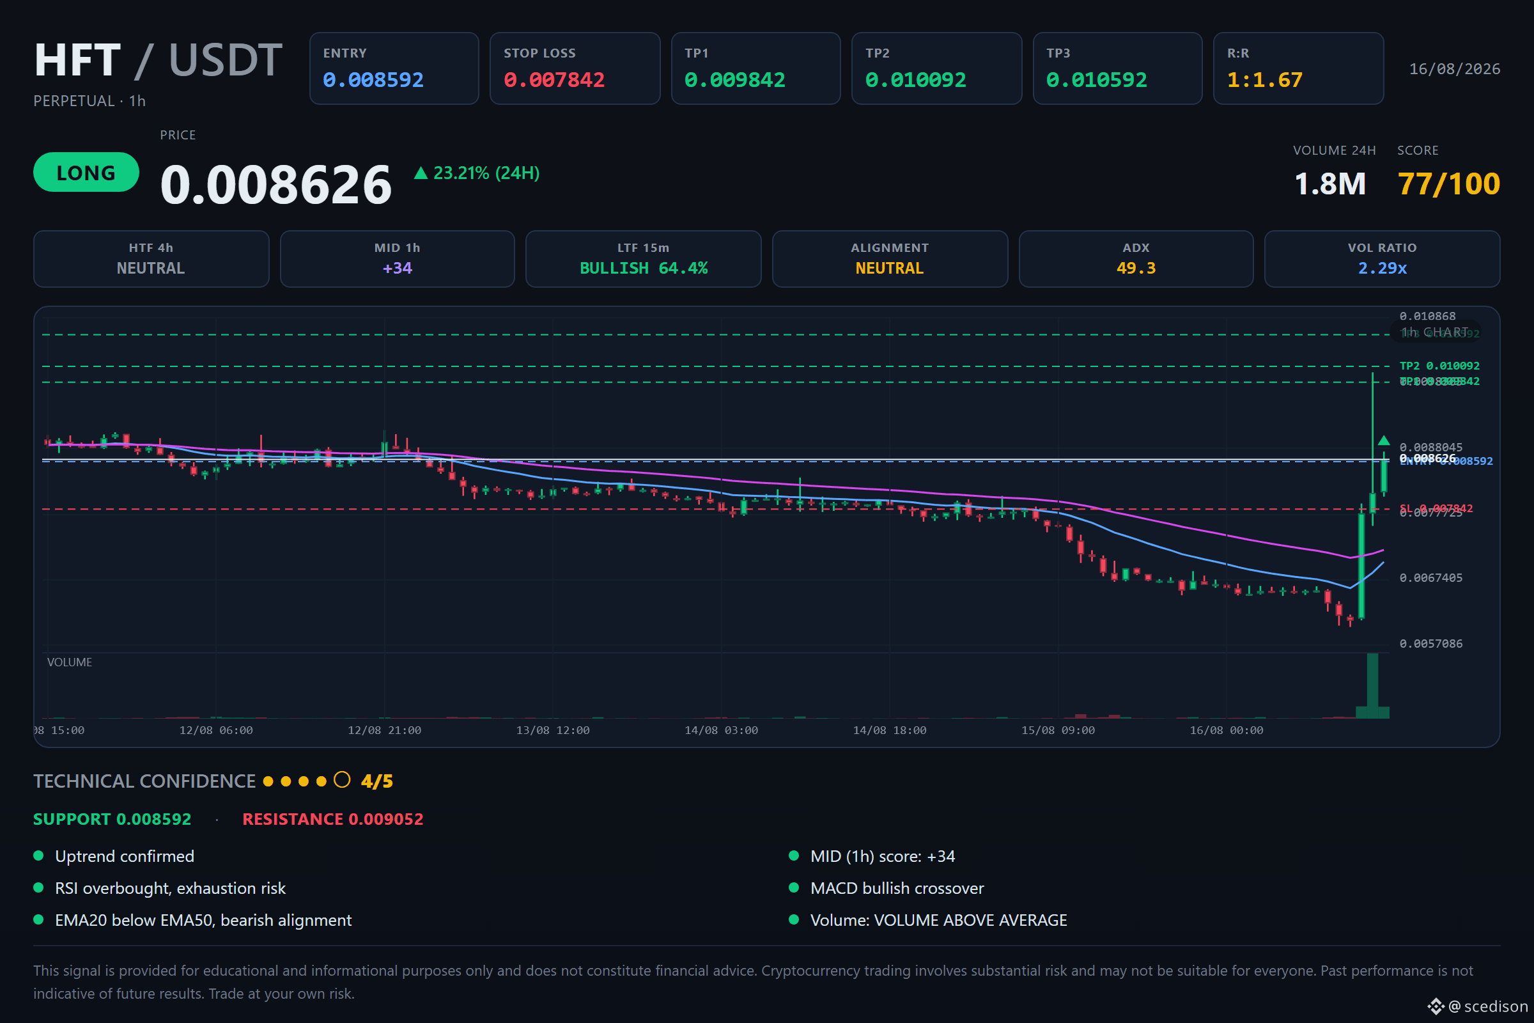Click the 14/08 03:00 time axis label
Screen dimensions: 1534x1023
[x=722, y=731]
